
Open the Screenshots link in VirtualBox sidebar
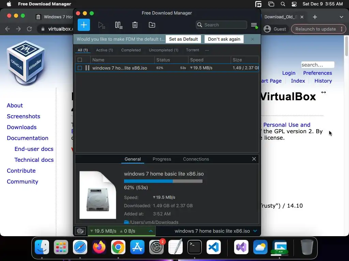click(x=24, y=116)
